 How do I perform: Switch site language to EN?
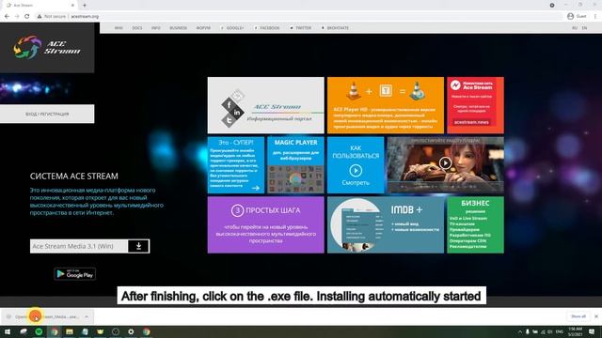point(584,28)
